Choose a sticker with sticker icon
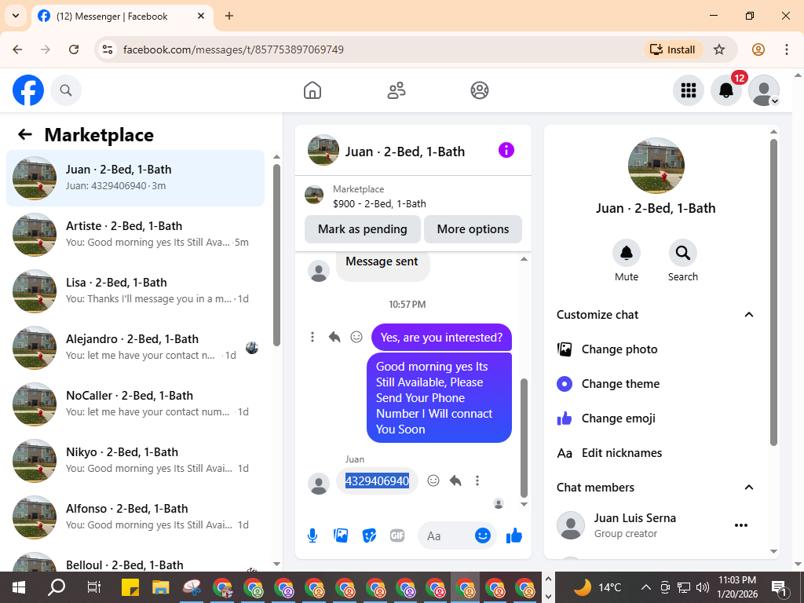 (x=369, y=535)
